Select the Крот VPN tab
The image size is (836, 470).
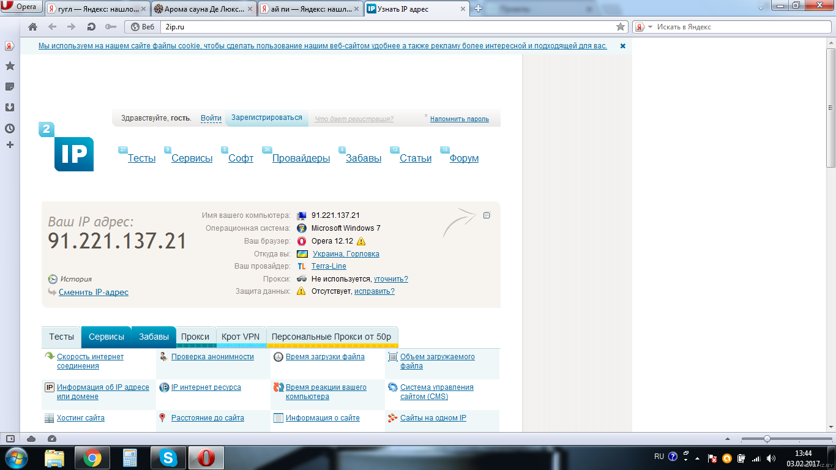[241, 337]
